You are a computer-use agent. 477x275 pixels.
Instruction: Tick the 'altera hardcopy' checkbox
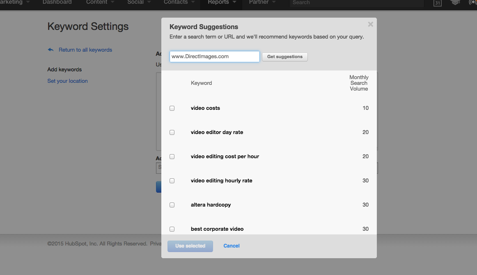[x=172, y=205]
